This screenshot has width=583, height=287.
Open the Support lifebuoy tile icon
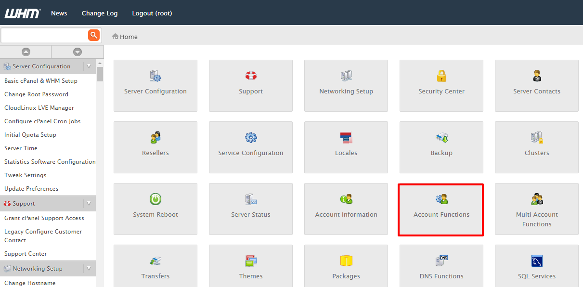(251, 76)
